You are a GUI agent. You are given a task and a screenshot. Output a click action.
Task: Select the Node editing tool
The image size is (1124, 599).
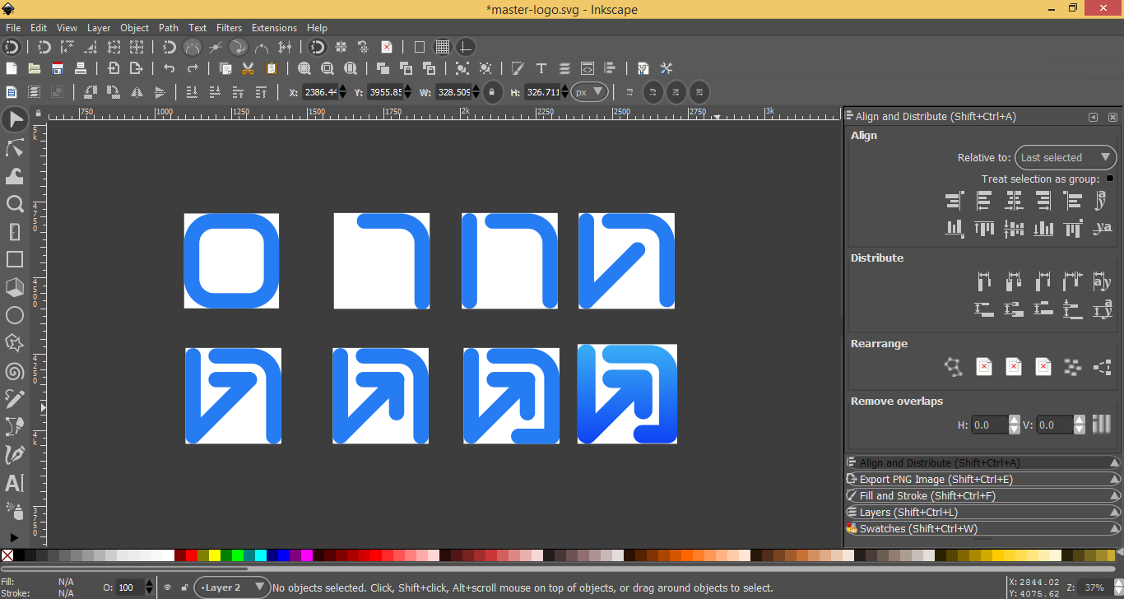pyautogui.click(x=14, y=148)
